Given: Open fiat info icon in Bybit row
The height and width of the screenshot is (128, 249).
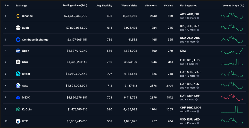Looking at the screenshot, I should 198,30.
